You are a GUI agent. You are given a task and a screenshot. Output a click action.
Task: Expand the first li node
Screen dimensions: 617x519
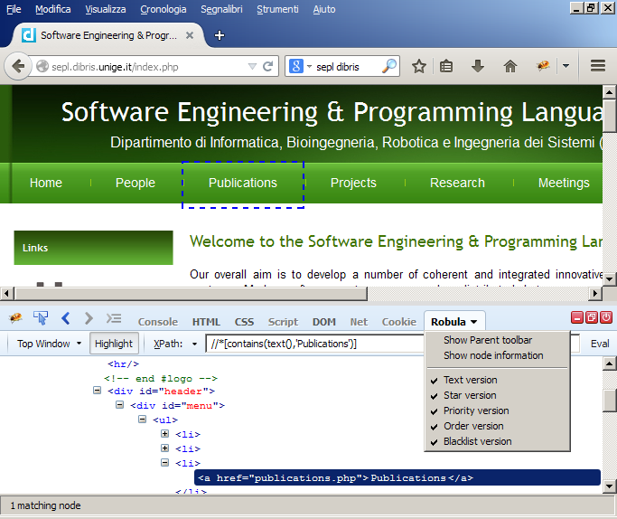point(165,433)
